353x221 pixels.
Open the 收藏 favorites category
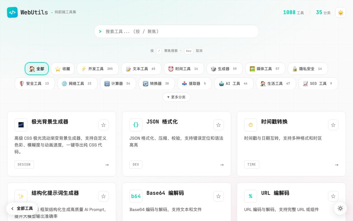63,69
